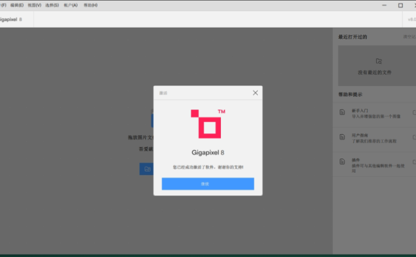Click the open-images folder icon on blue button
Image resolution: width=416 pixels, height=257 pixels.
[x=148, y=169]
